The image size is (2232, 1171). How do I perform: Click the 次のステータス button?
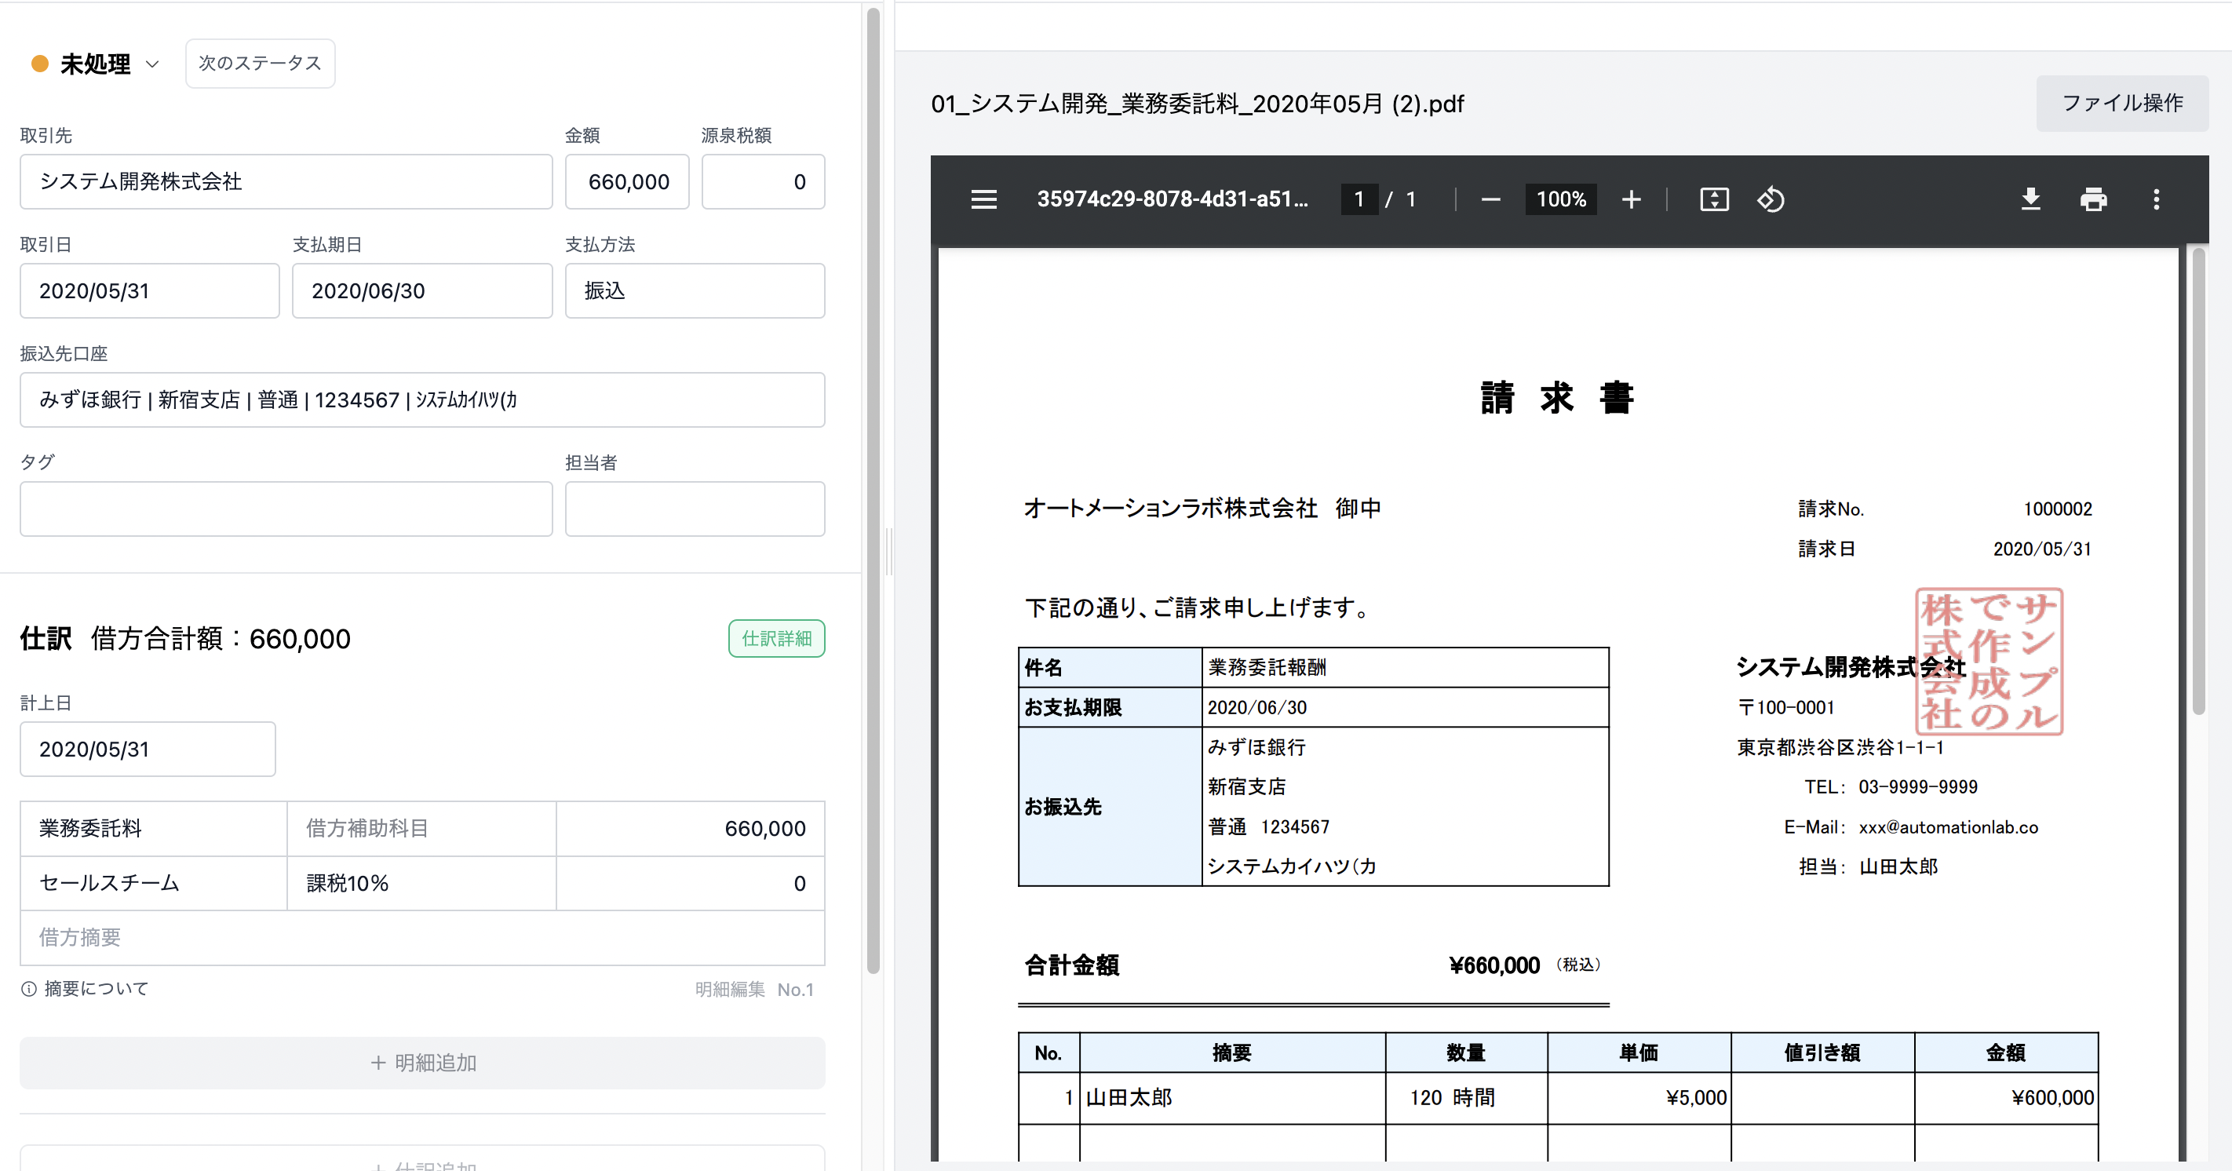click(260, 64)
